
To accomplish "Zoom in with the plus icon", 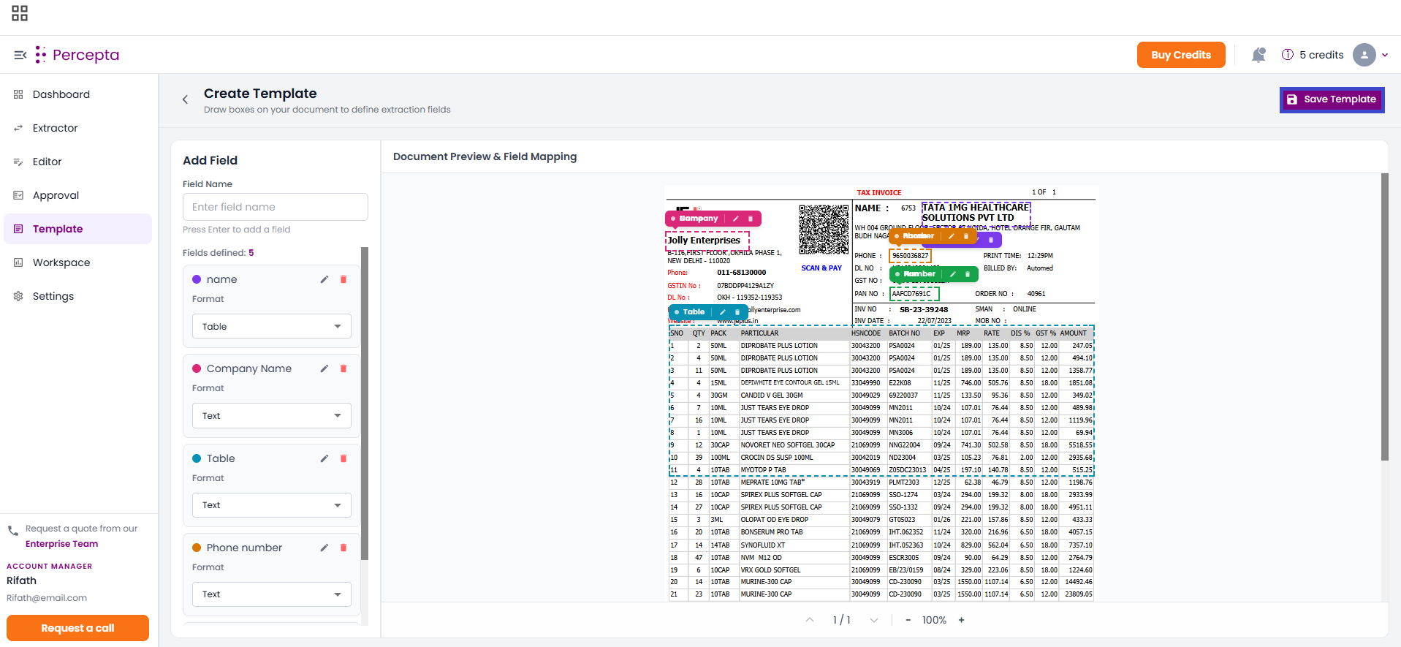I will point(962,620).
